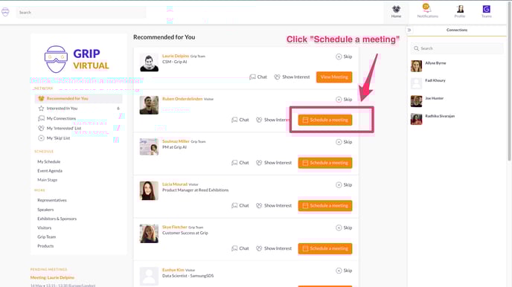Show Interest in Skye Fletcher

coord(274,248)
